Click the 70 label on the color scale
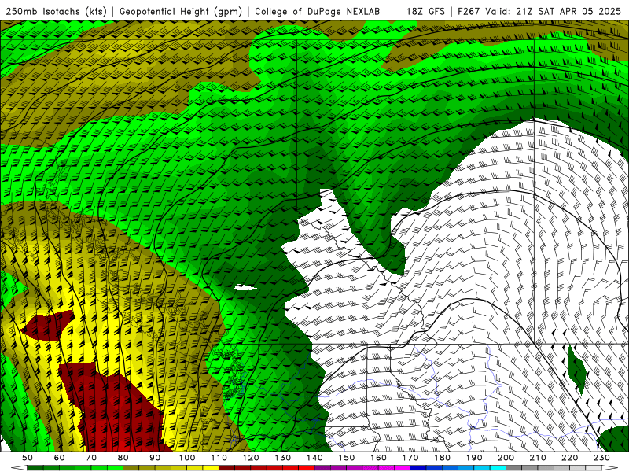The width and height of the screenshot is (629, 472). pyautogui.click(x=91, y=458)
